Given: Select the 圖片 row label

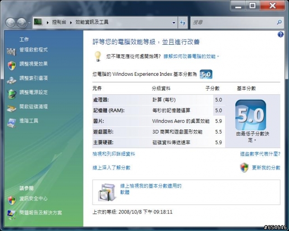Looking at the screenshot, I should (98, 121).
